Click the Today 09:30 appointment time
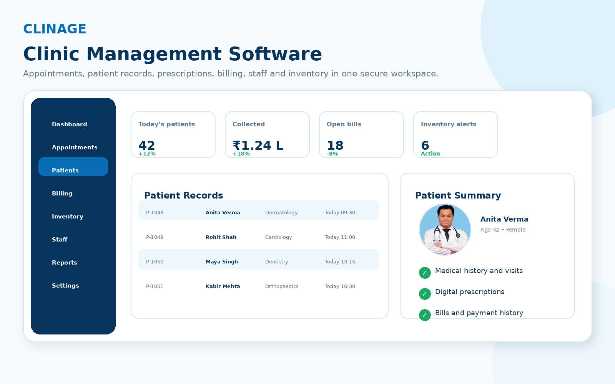 click(x=340, y=213)
